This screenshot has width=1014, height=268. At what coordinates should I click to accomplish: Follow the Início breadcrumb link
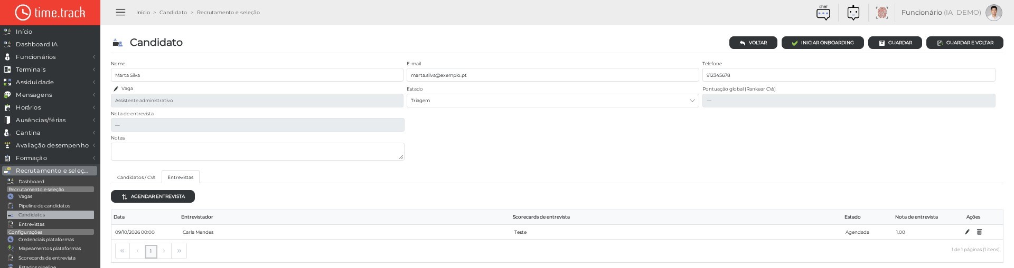(143, 13)
